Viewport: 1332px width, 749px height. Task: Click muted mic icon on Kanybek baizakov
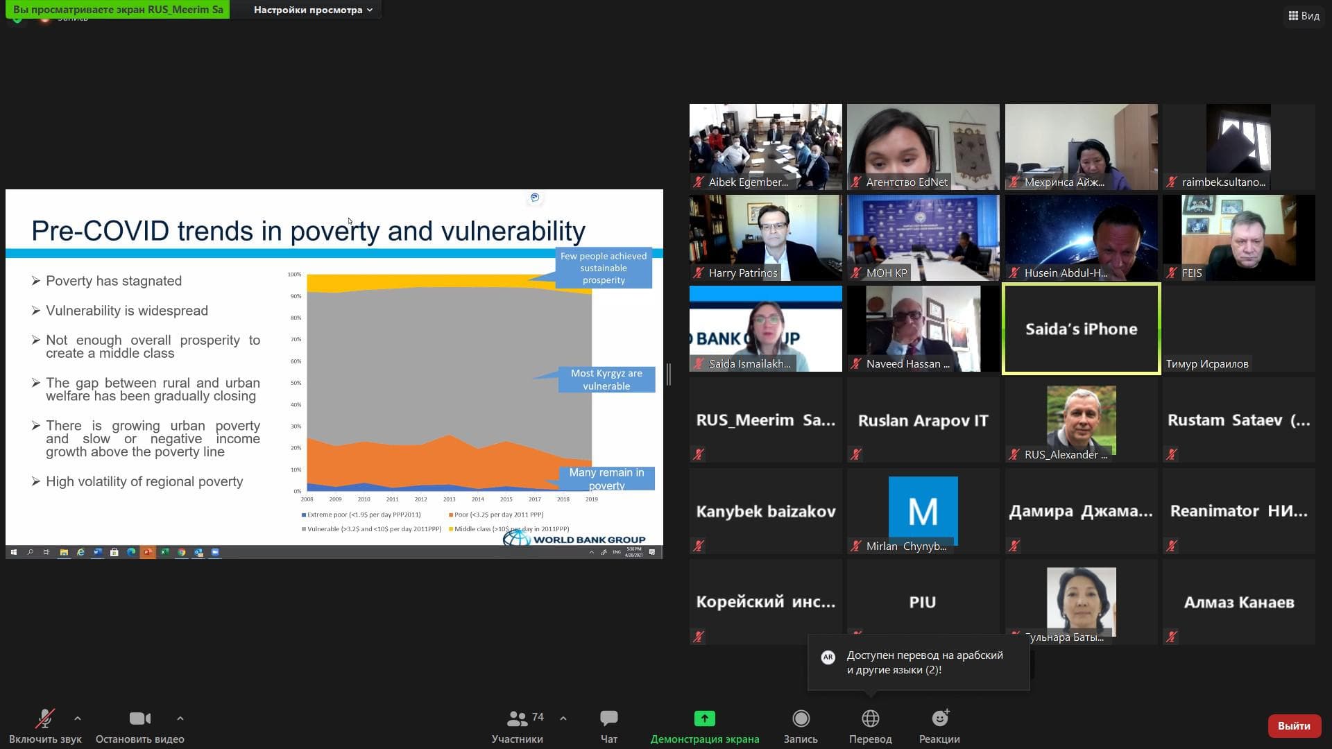(699, 546)
